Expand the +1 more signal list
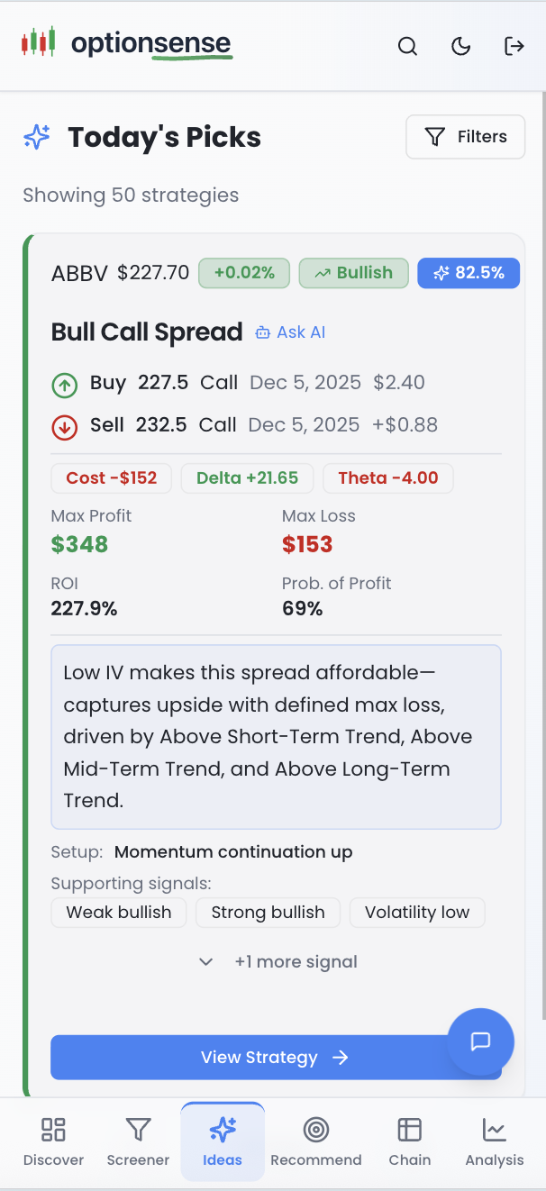Image resolution: width=546 pixels, height=1191 pixels. coord(278,962)
